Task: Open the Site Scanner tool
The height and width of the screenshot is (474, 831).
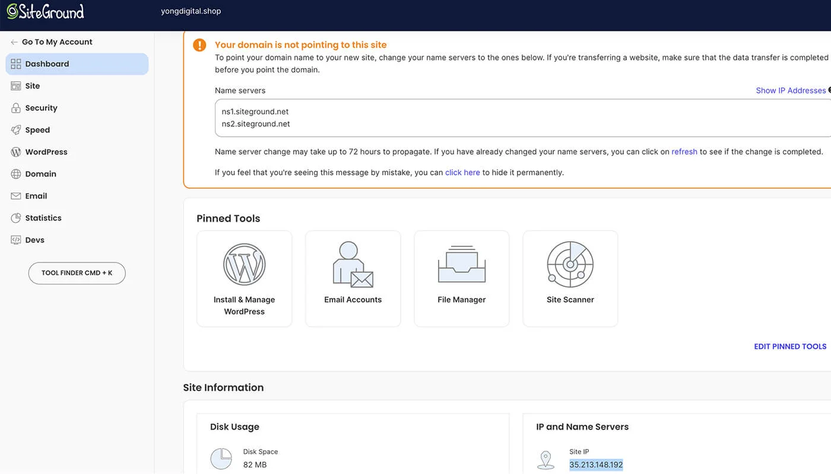Action: point(570,278)
